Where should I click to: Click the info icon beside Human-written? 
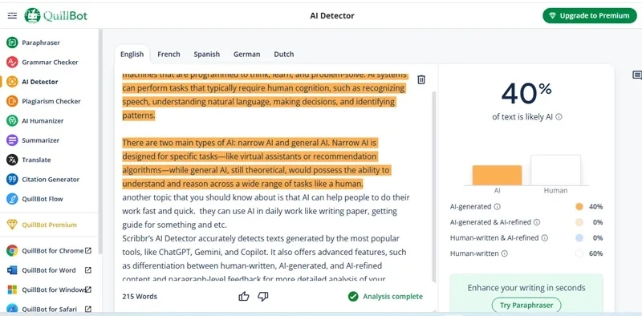(x=505, y=253)
